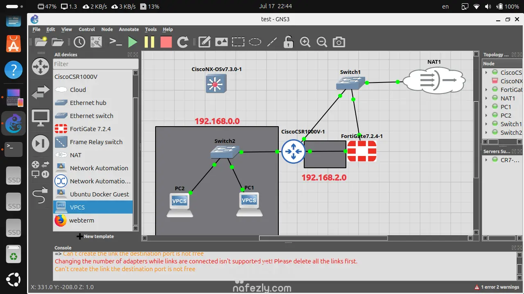This screenshot has height=294, width=524.
Task: Click the 1 error 2 warnings status indicator
Action: (497, 287)
